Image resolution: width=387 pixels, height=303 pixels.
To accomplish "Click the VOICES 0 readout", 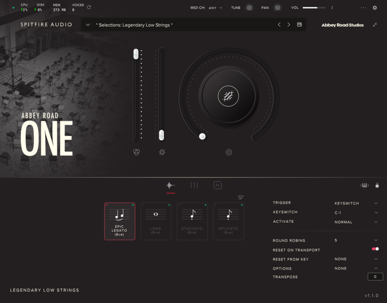I will click(78, 7).
